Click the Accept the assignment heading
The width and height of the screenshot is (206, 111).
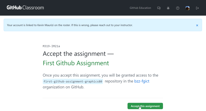coord(78,54)
